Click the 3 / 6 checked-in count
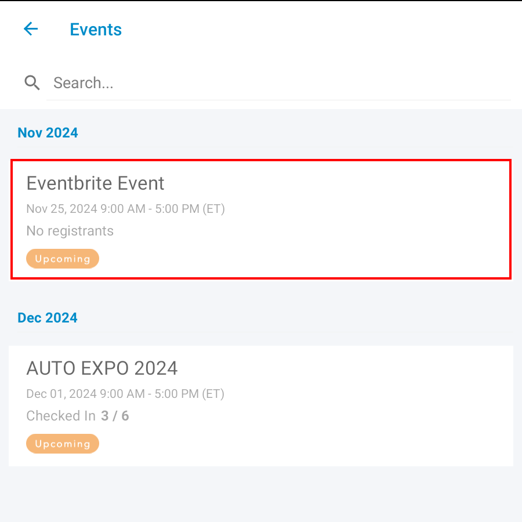 point(115,416)
